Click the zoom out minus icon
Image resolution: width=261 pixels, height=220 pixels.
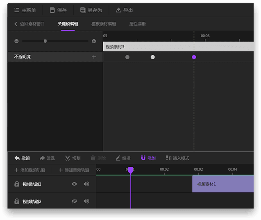(x=16, y=41)
